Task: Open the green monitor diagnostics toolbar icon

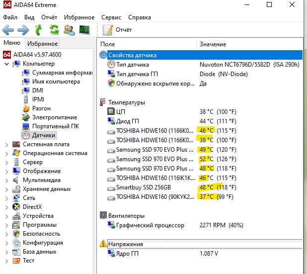Action: coord(84,30)
